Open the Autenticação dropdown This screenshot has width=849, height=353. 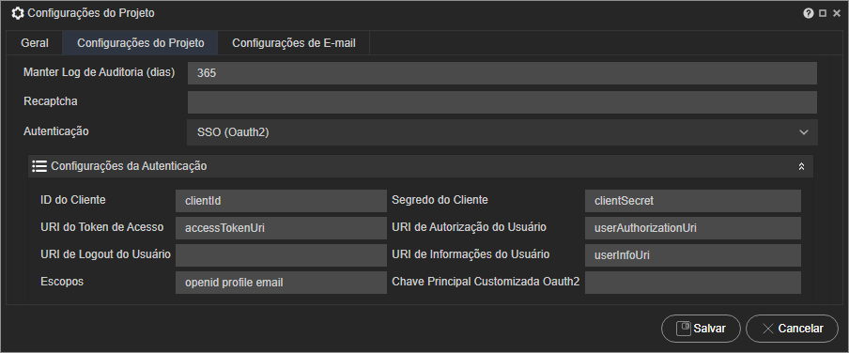pyautogui.click(x=502, y=132)
